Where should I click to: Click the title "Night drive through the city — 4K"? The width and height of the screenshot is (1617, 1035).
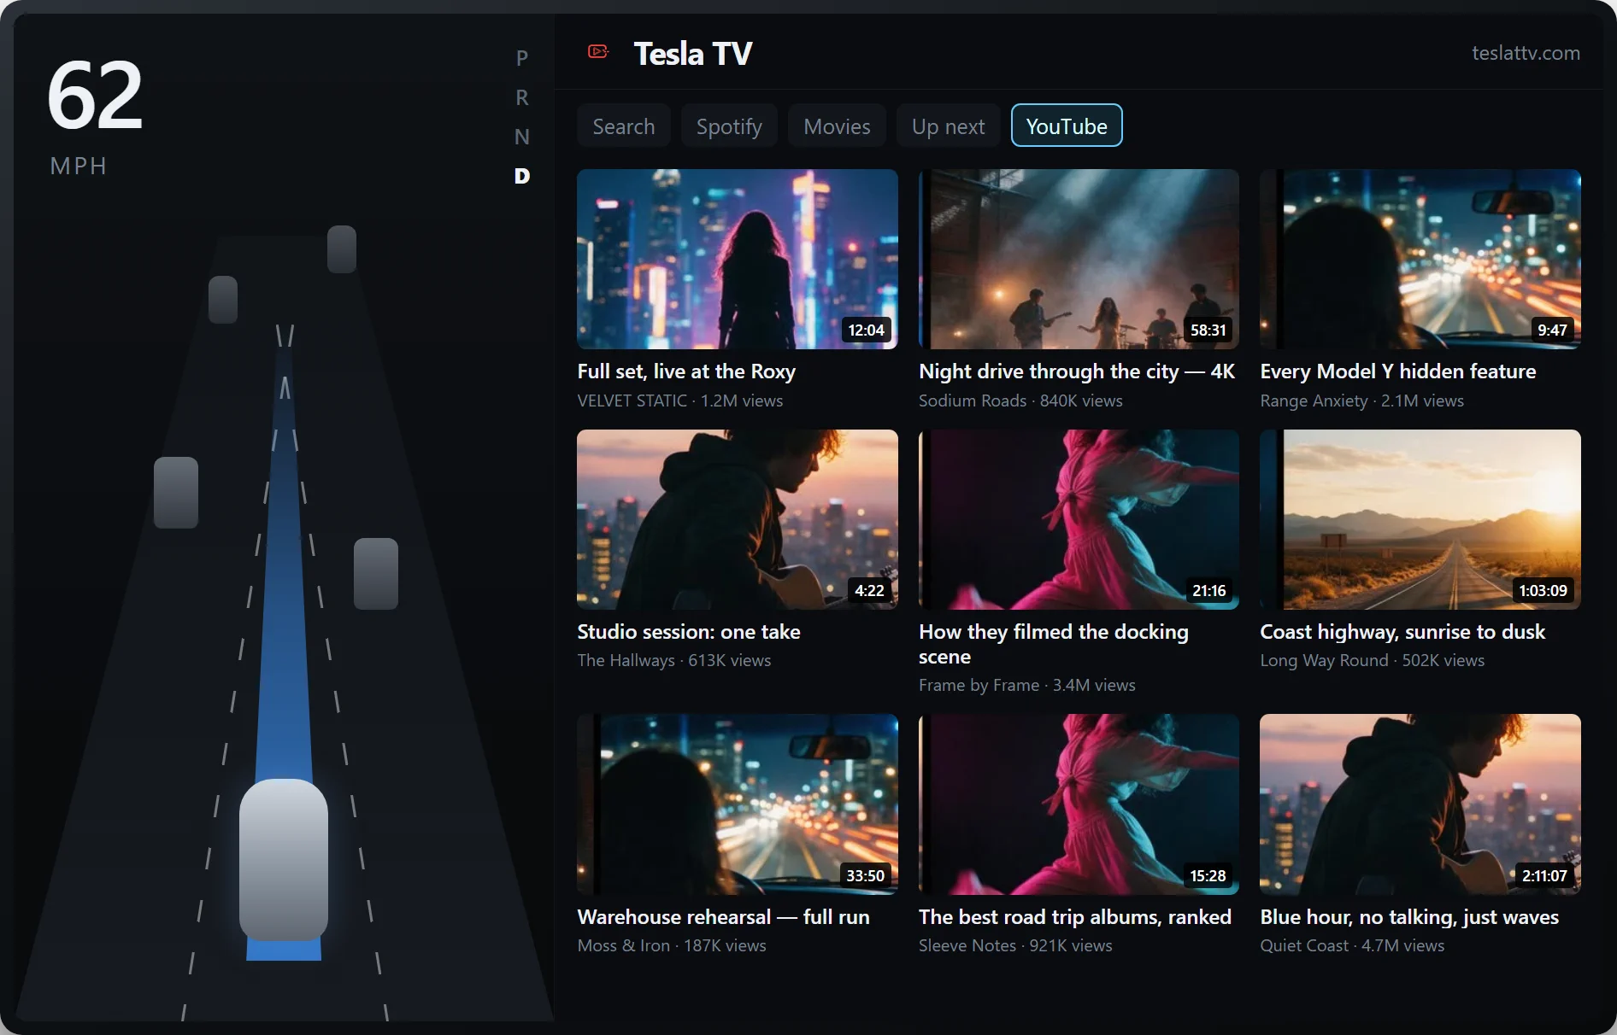point(1077,371)
